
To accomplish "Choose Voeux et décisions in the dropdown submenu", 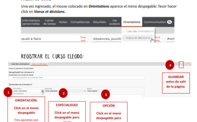I will pos(138,38).
